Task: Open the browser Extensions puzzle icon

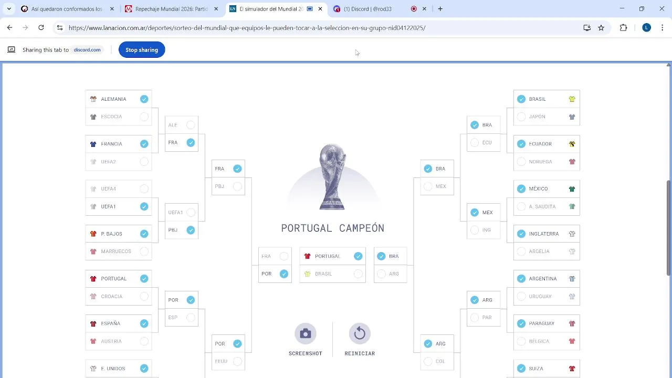Action: tap(623, 28)
